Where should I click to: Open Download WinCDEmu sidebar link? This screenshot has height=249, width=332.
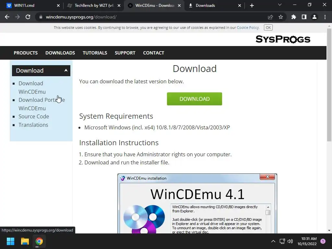(x=32, y=88)
